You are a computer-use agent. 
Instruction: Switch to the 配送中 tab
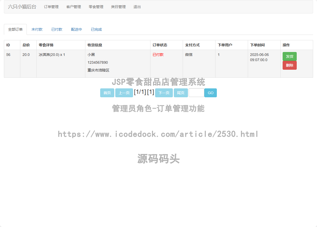pyautogui.click(x=77, y=29)
